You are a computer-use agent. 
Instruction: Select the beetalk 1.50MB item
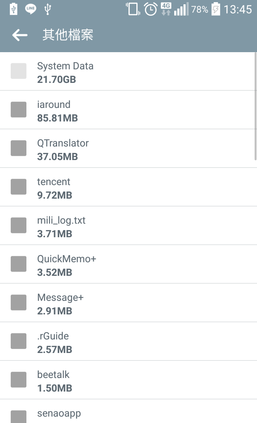point(128,380)
